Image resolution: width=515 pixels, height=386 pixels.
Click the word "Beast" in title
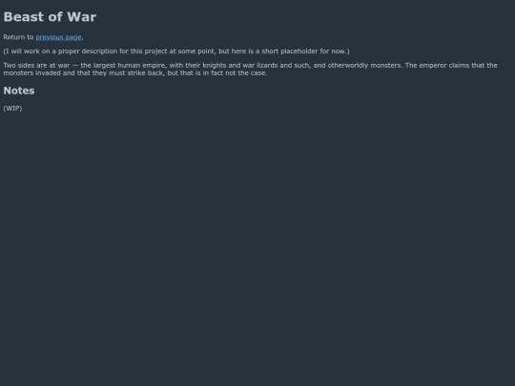[x=22, y=17]
